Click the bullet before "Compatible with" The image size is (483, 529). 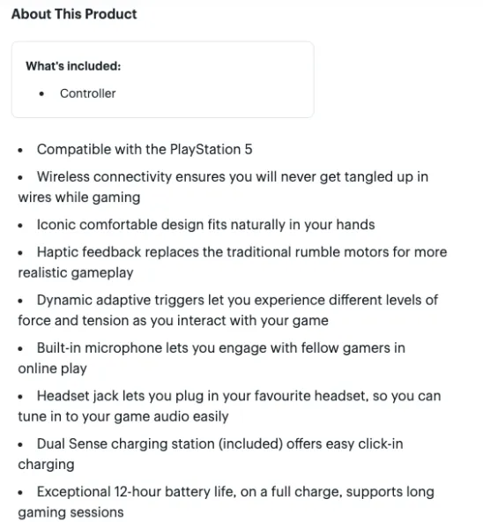[x=20, y=150]
